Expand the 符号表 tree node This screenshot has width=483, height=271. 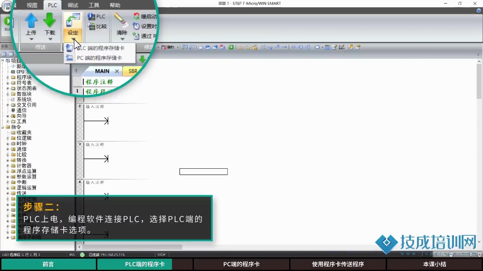[8, 83]
